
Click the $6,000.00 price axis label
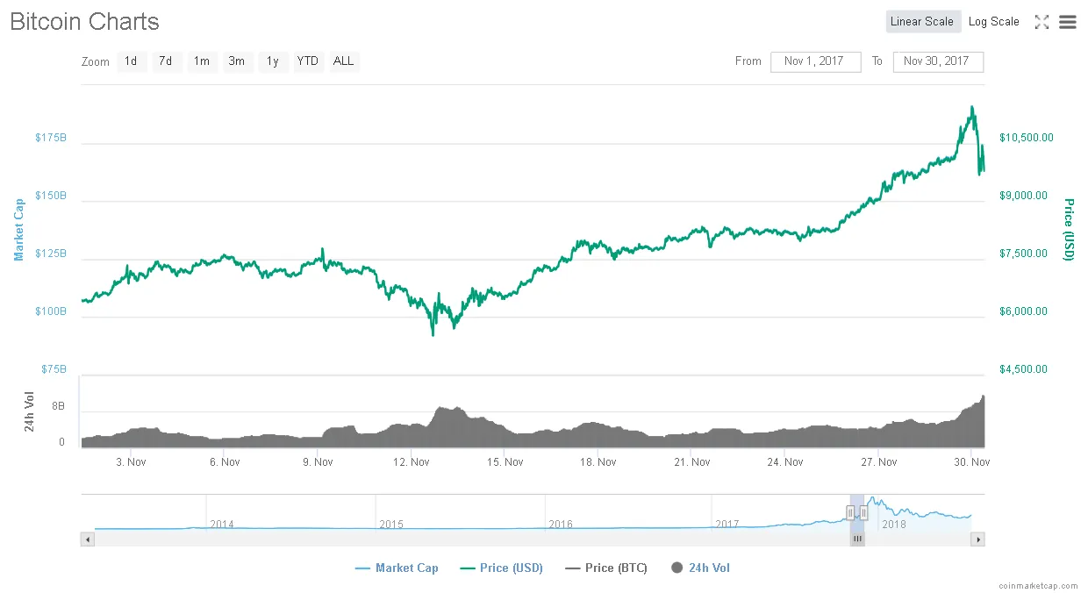(x=1023, y=311)
